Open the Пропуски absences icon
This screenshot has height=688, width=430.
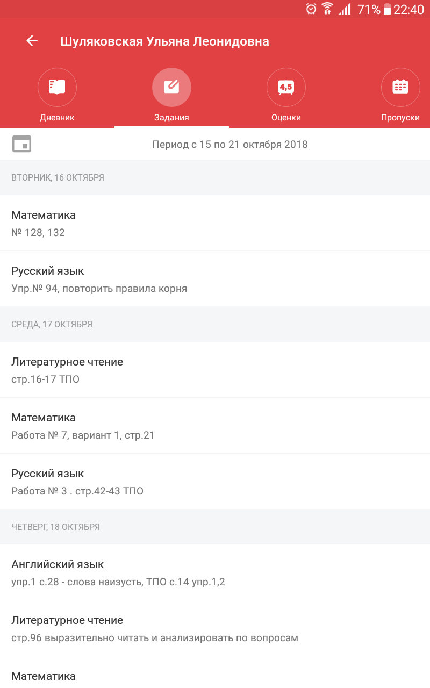tap(400, 87)
